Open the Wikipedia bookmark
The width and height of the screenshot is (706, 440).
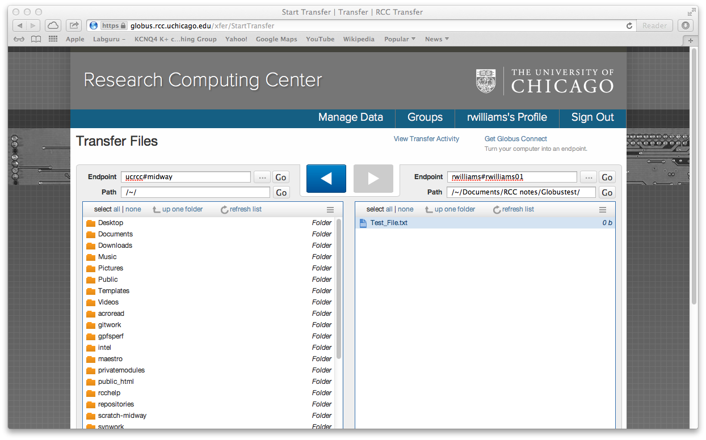(x=359, y=39)
